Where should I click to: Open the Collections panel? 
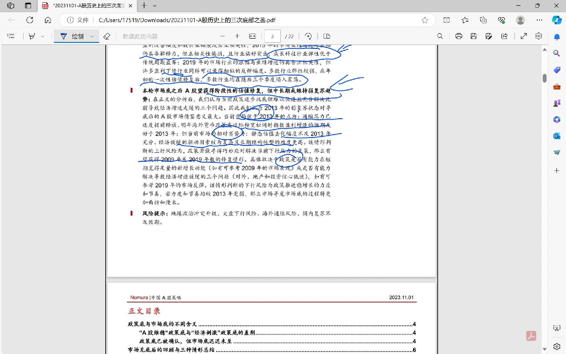coord(483,20)
